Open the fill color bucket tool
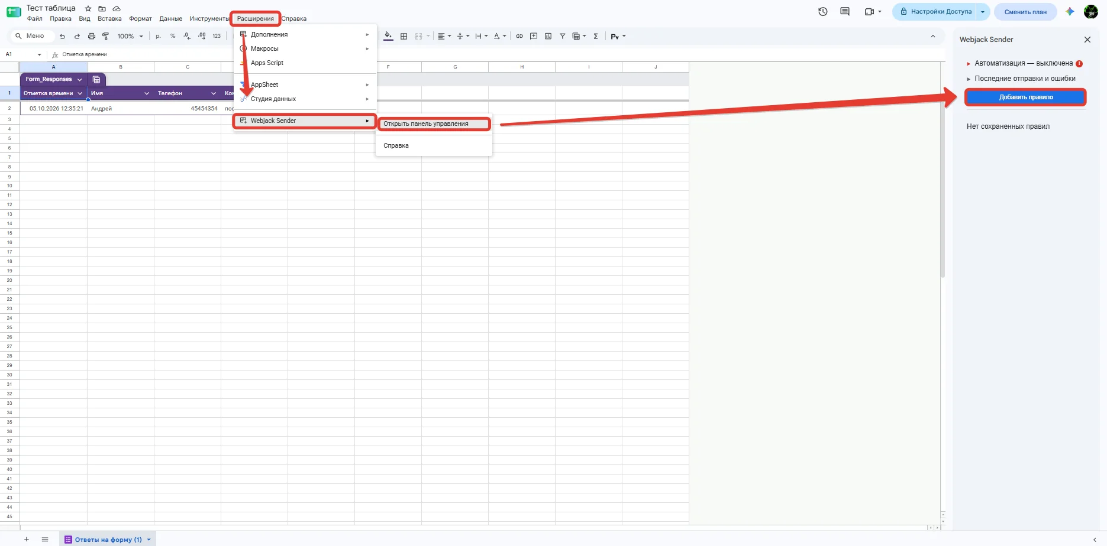Viewport: 1107px width, 546px height. [x=388, y=37]
